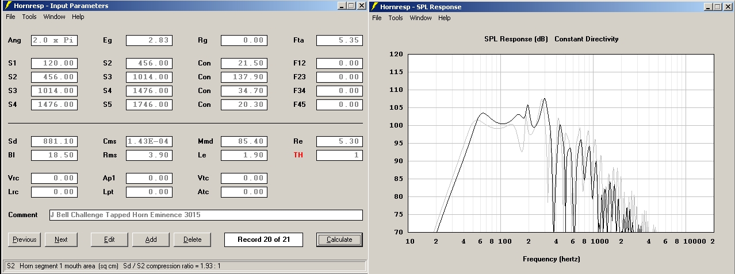The image size is (735, 274).
Task: Select the Eg input field with 2.83
Action: pos(149,40)
